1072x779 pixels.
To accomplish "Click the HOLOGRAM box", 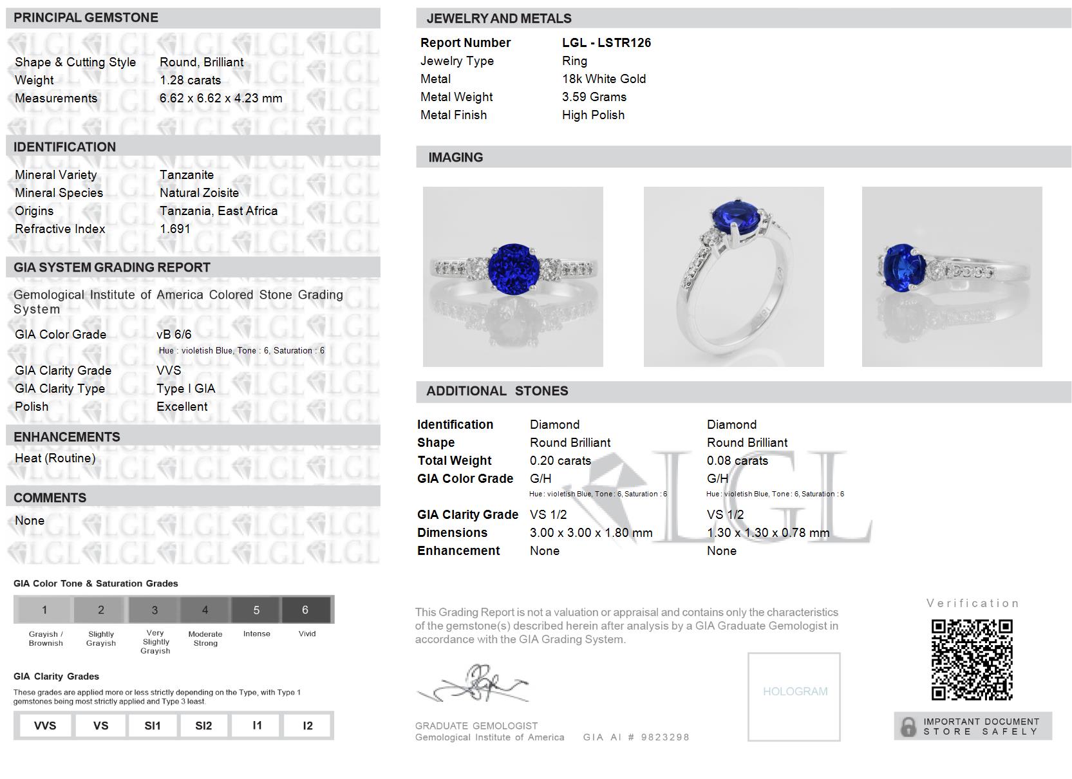I will click(x=795, y=697).
